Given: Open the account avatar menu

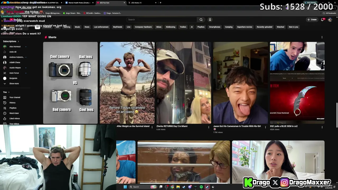Looking at the screenshot, I should (x=330, y=20).
